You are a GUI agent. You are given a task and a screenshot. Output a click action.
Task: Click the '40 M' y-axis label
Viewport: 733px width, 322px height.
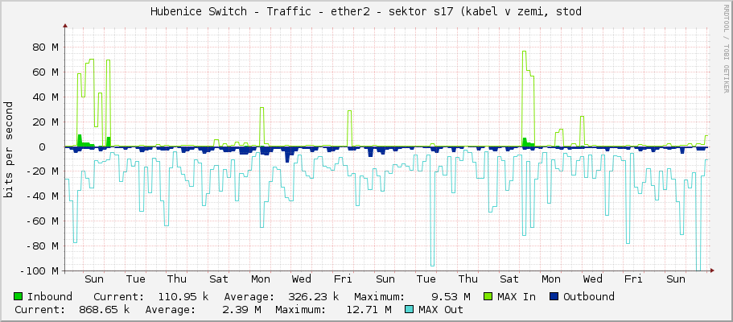45,97
